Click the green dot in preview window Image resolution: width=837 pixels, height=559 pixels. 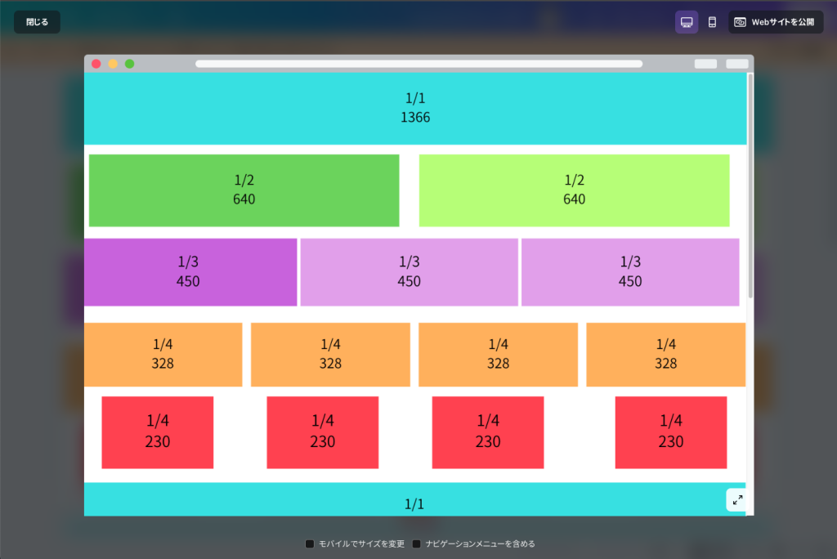(129, 64)
